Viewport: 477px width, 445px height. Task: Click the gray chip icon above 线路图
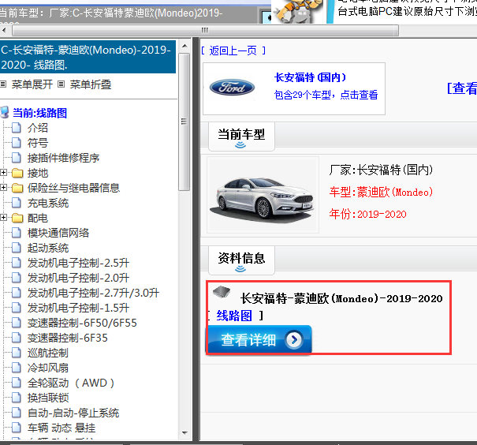point(222,292)
